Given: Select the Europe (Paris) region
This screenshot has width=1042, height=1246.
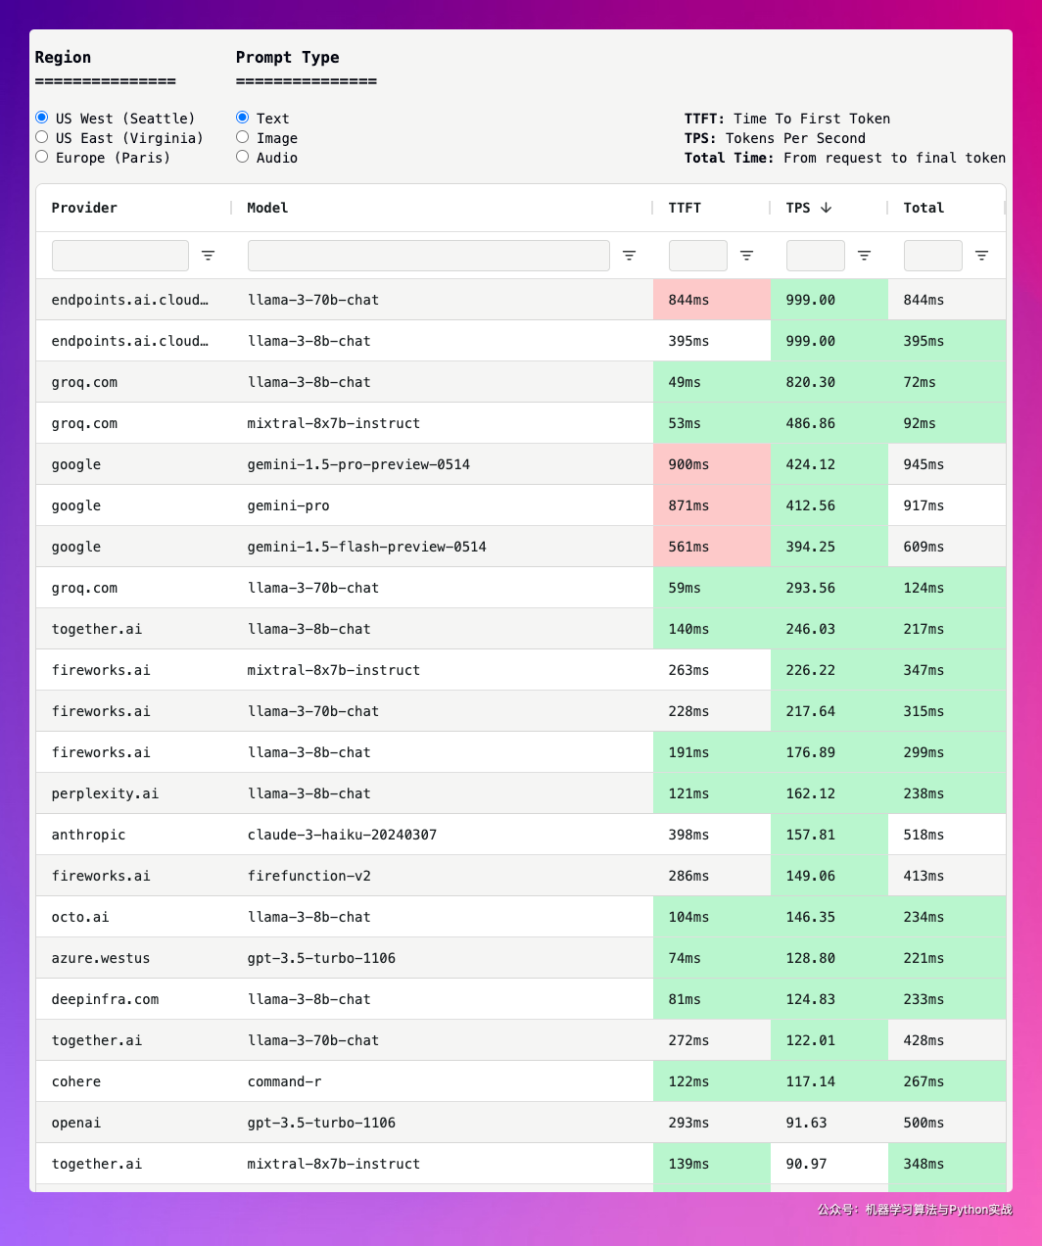Looking at the screenshot, I should pyautogui.click(x=42, y=157).
